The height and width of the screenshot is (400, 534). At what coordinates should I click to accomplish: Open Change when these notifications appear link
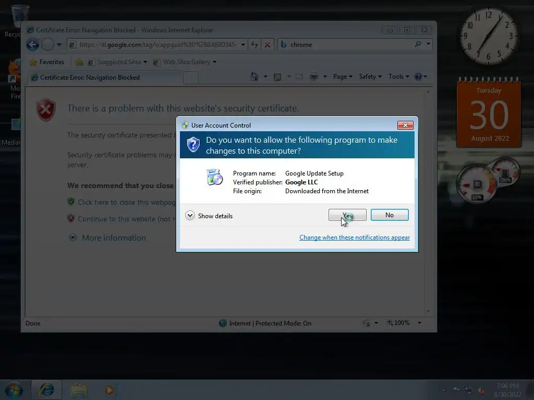pos(355,238)
